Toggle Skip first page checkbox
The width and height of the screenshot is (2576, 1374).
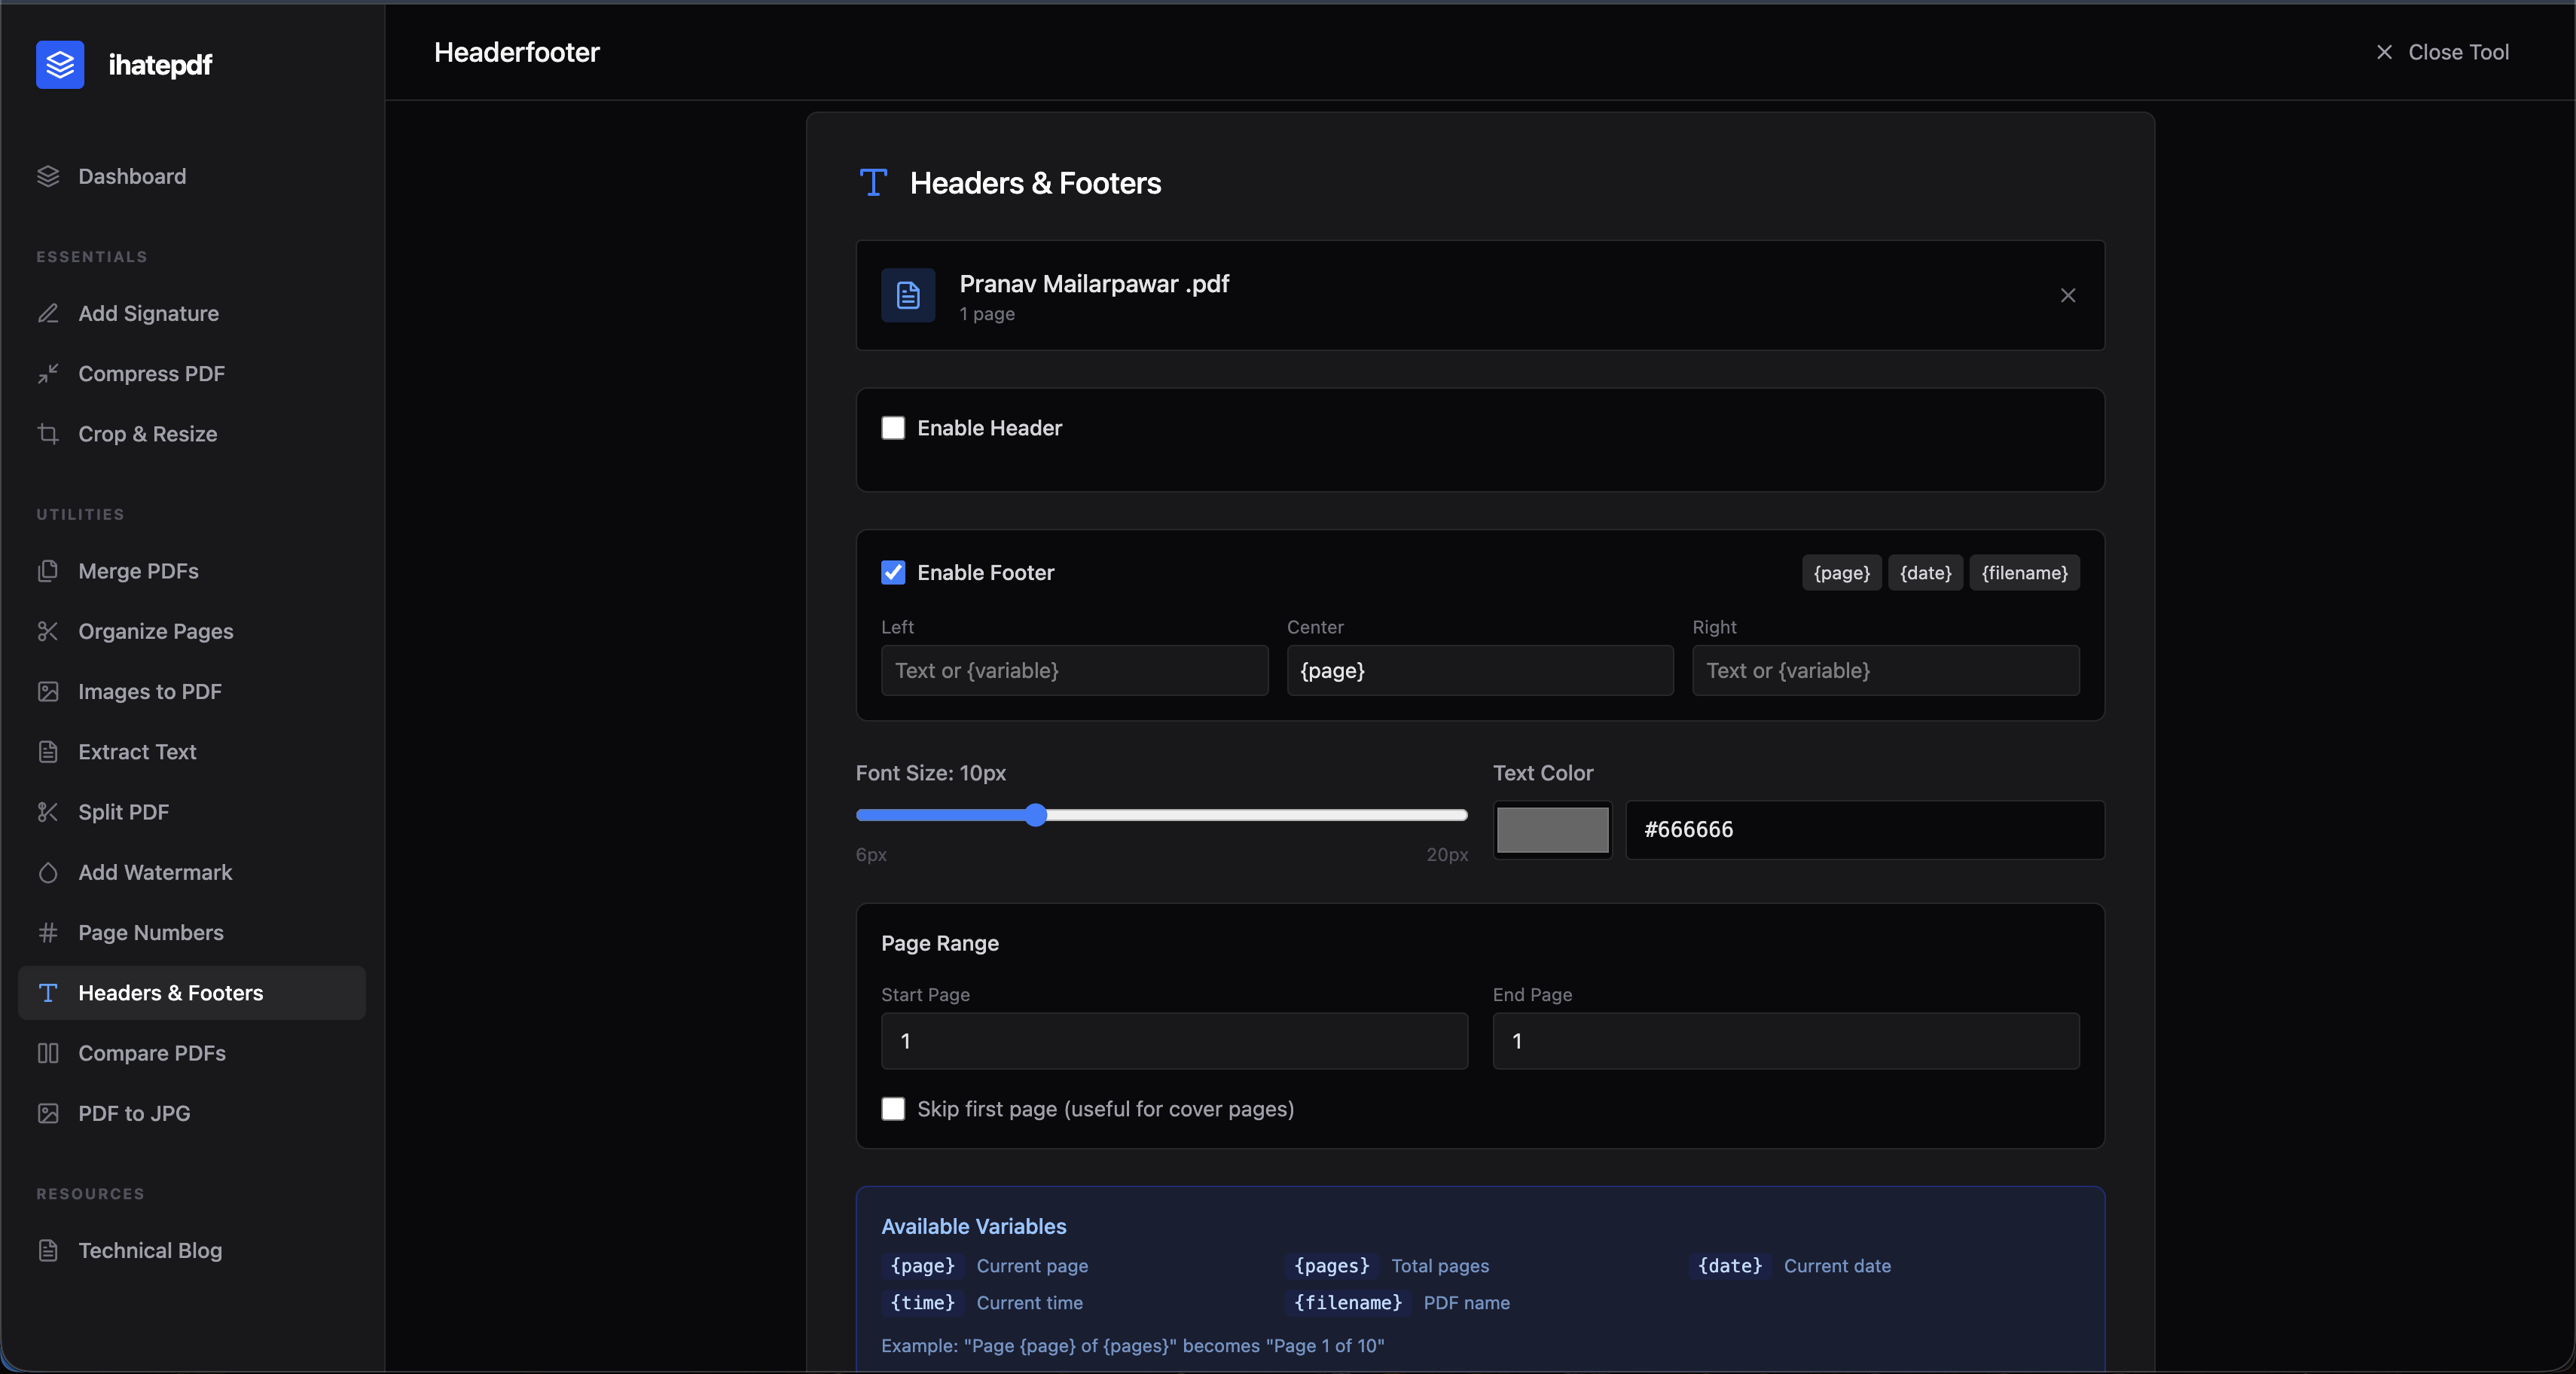893,1109
